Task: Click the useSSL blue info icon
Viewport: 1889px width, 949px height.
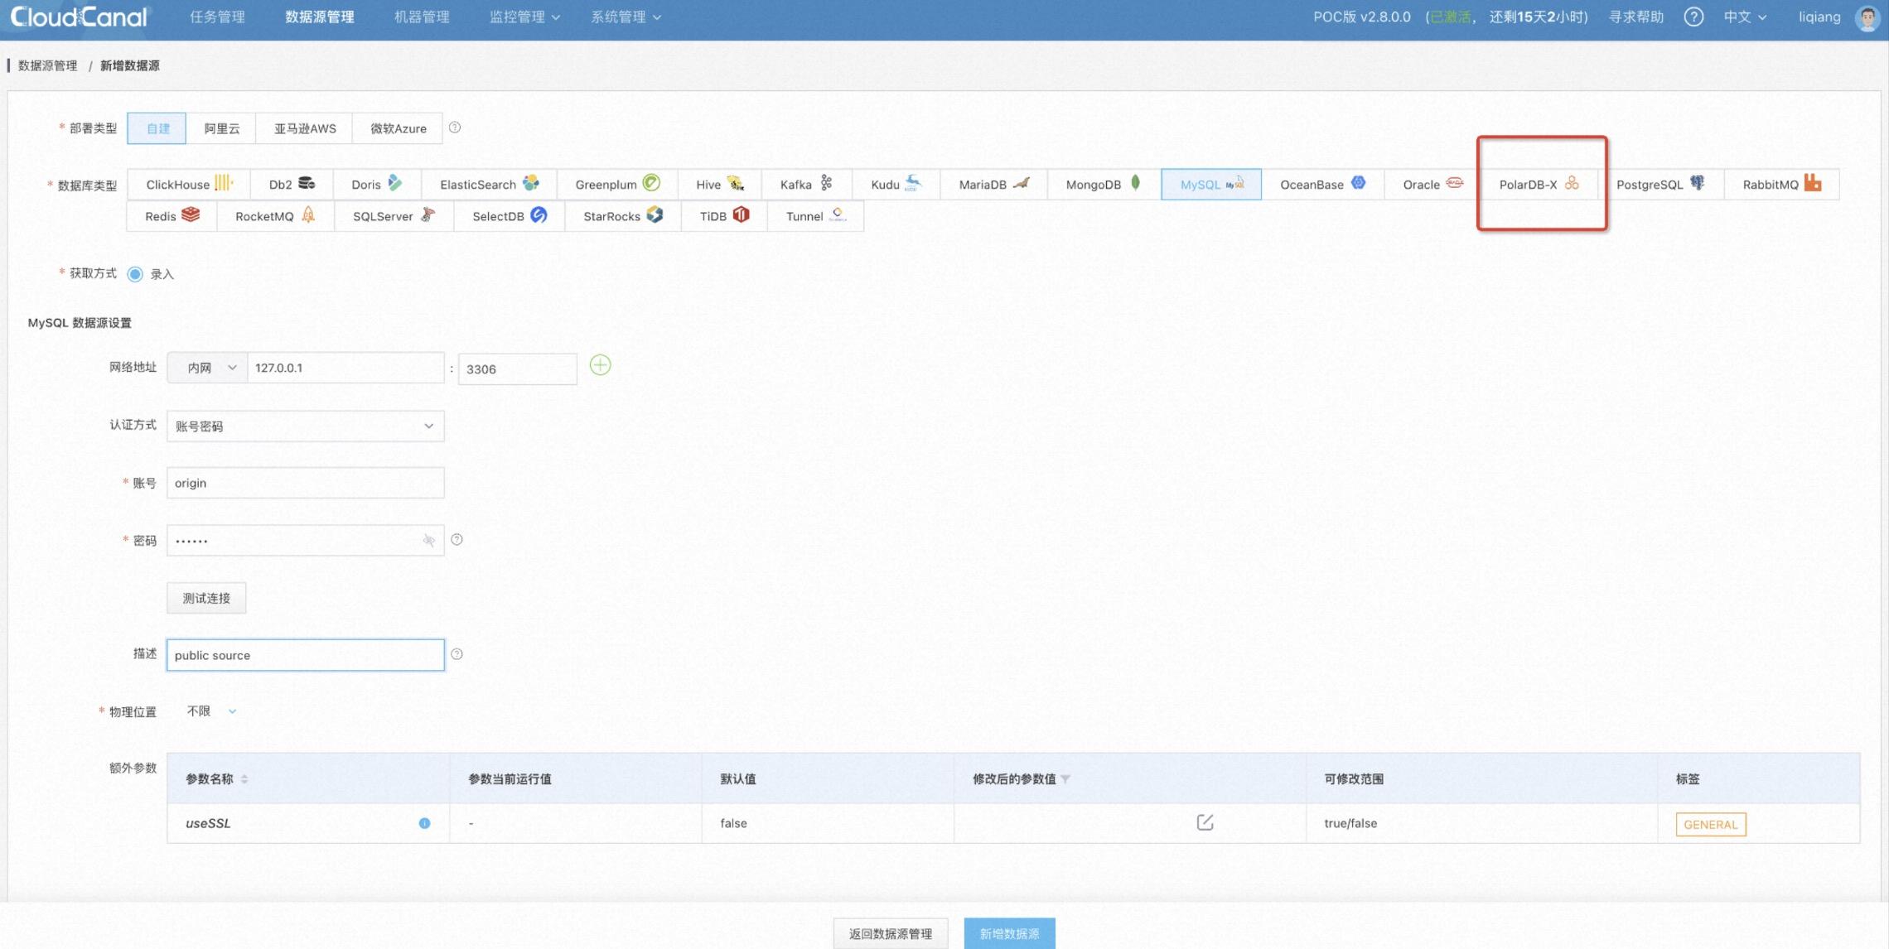Action: click(x=424, y=823)
